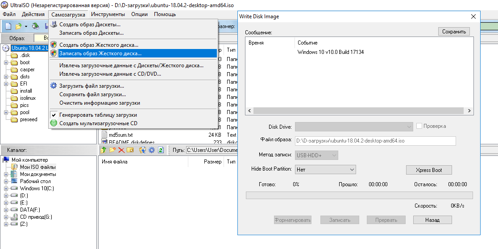Click the Open file folder icon in toolbar
Viewport: 498px width, 249px height.
click(x=18, y=27)
